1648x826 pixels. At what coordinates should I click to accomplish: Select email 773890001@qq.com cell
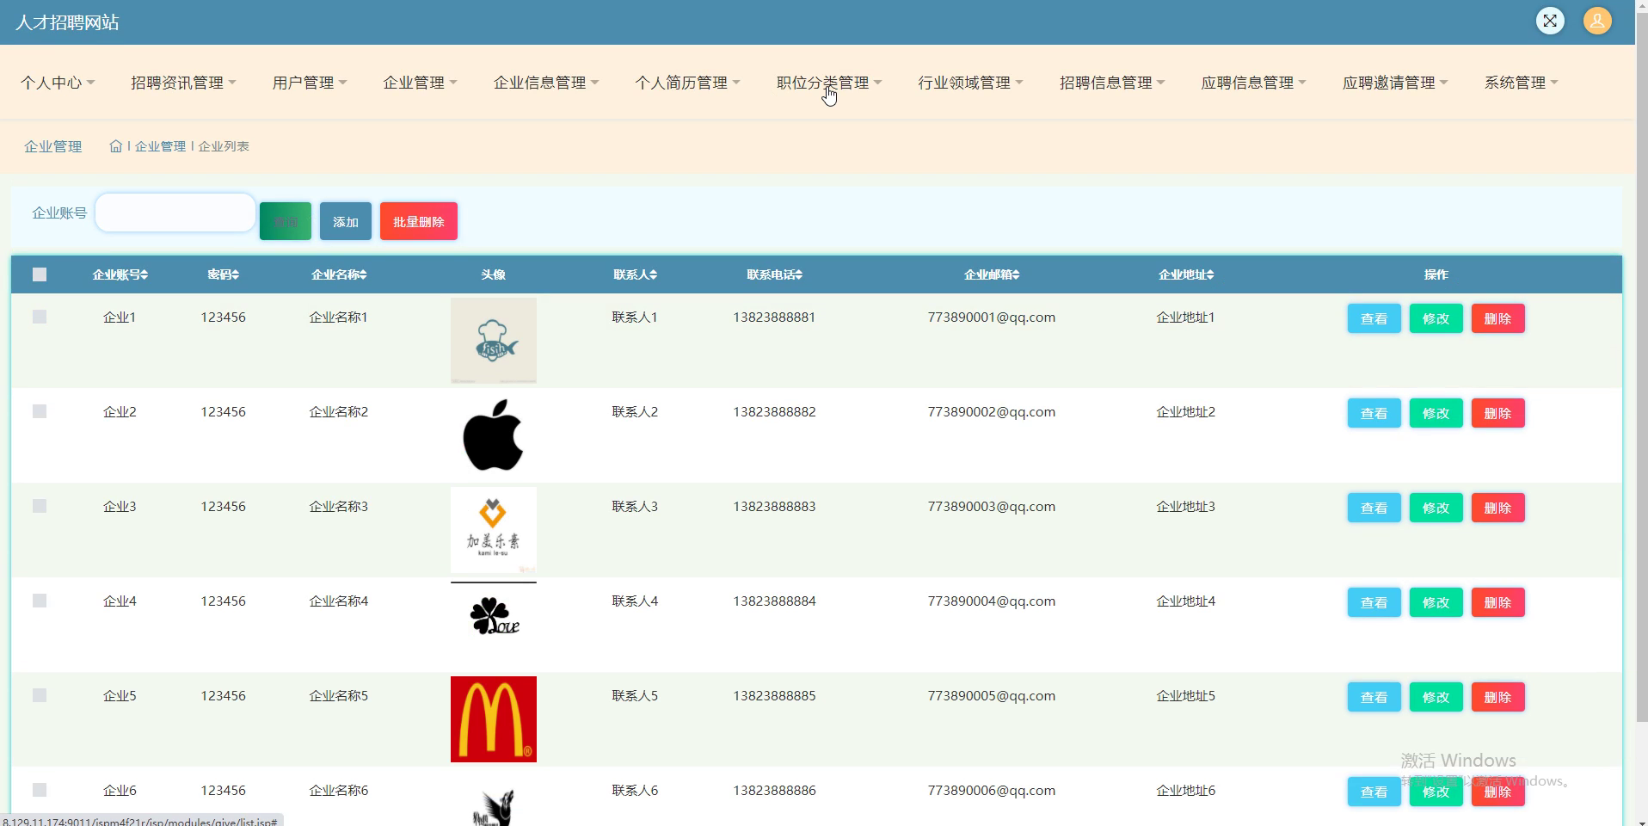pos(991,317)
